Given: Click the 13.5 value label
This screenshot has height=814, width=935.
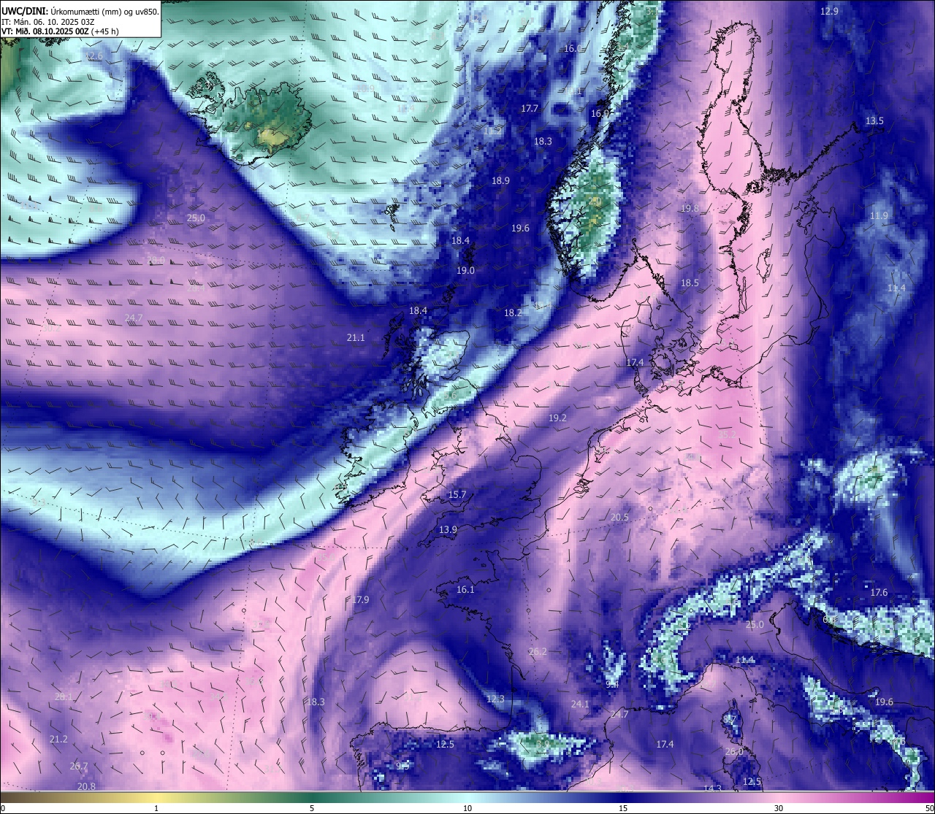Looking at the screenshot, I should pyautogui.click(x=874, y=120).
